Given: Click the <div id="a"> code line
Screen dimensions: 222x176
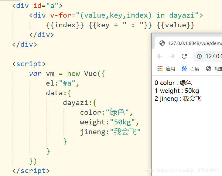Looking at the screenshot, I should click(37, 6).
